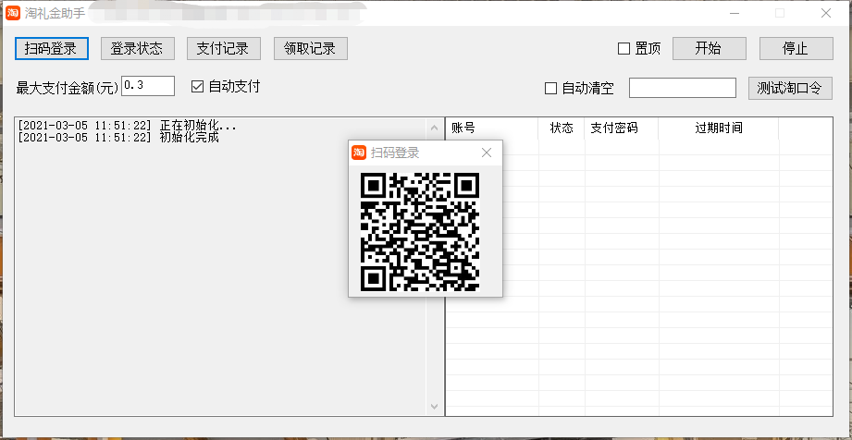Click the log scrollbar up arrow

434,128
